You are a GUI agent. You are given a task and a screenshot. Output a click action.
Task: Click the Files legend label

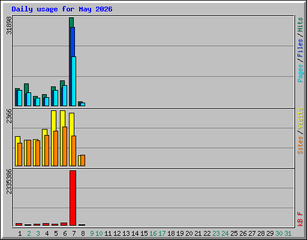click(x=300, y=47)
